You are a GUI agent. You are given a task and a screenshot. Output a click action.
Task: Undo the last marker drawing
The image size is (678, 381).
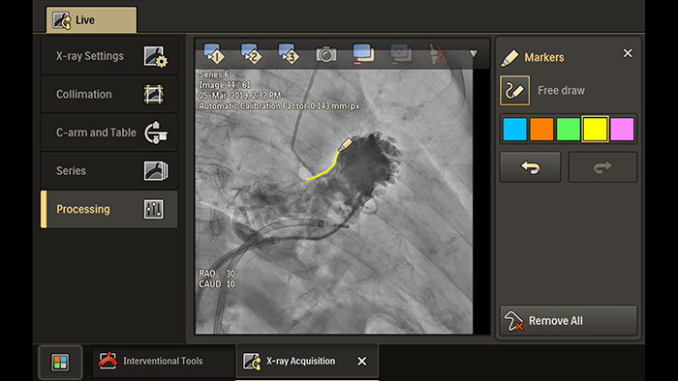(530, 167)
